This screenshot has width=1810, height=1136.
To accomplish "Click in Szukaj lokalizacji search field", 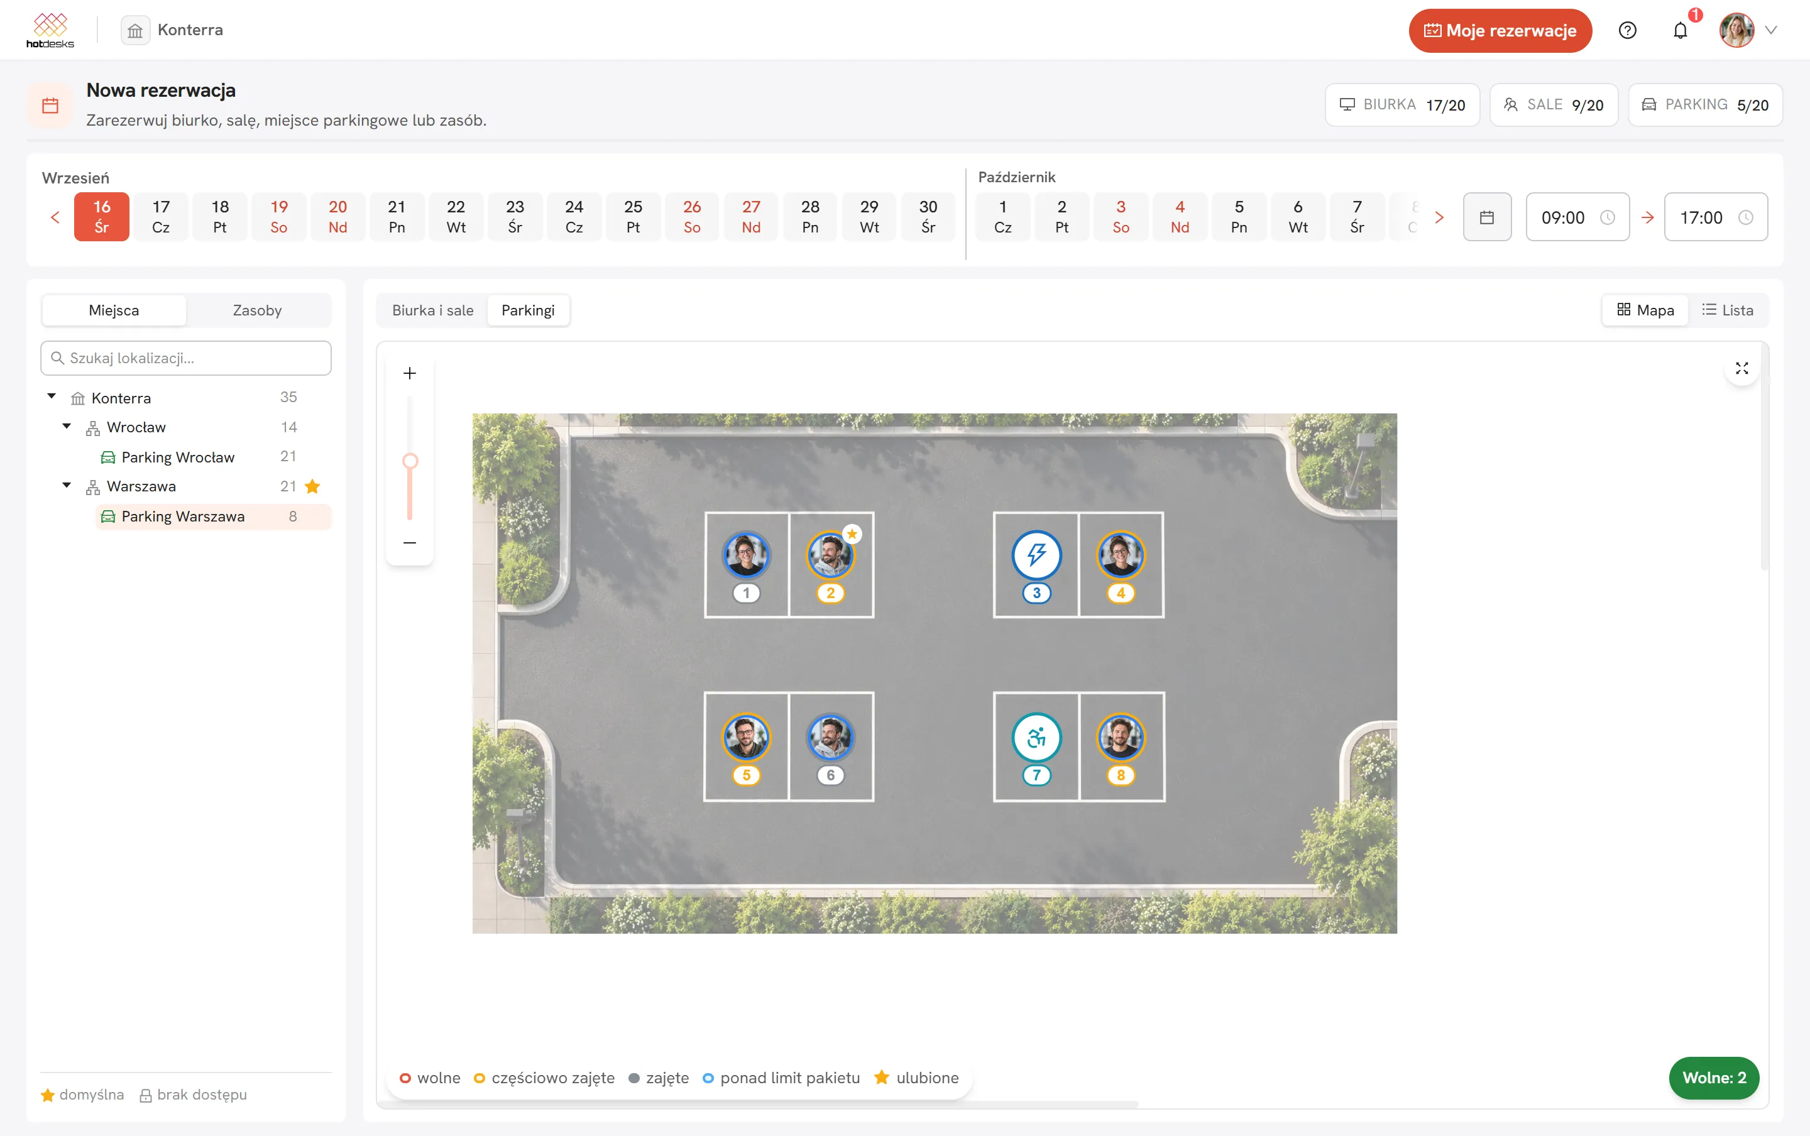I will (185, 358).
